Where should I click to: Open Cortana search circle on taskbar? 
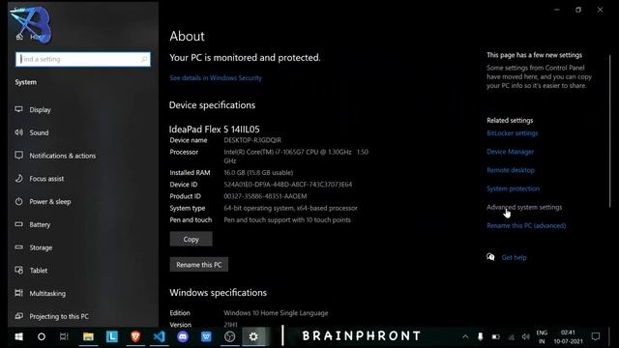click(42, 336)
